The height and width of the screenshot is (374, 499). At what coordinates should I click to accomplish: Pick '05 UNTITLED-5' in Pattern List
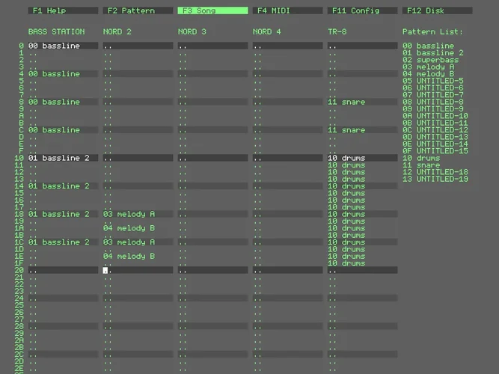[433, 81]
